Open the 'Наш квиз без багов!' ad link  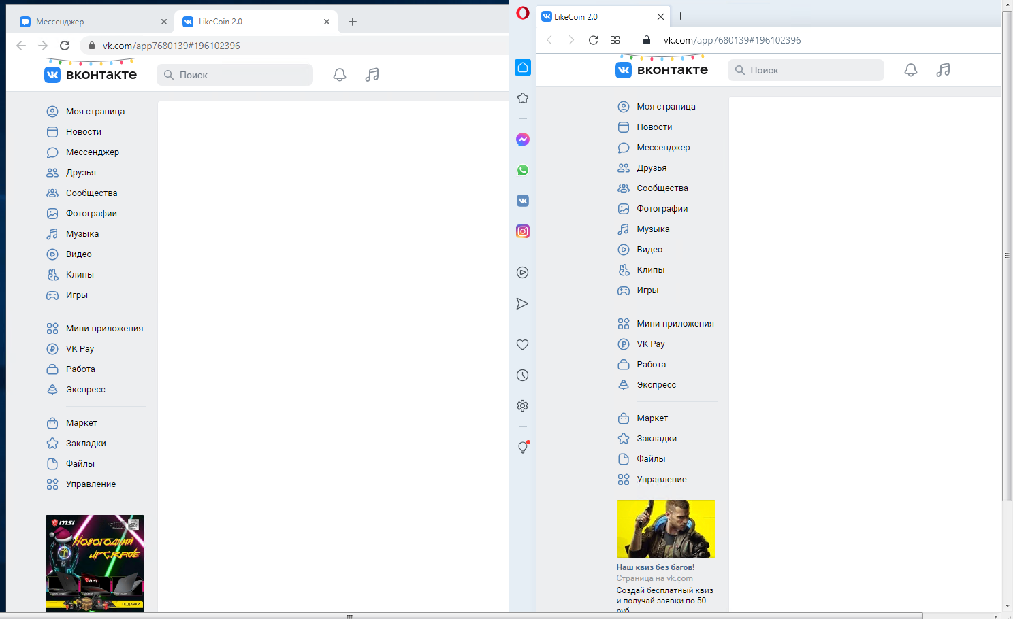[x=656, y=567]
